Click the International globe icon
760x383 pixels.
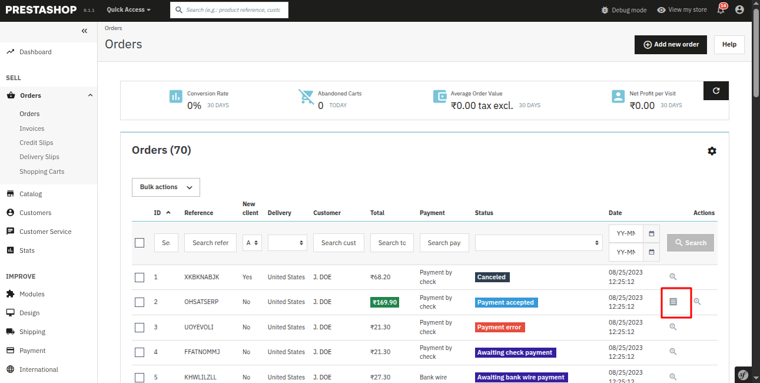10,369
